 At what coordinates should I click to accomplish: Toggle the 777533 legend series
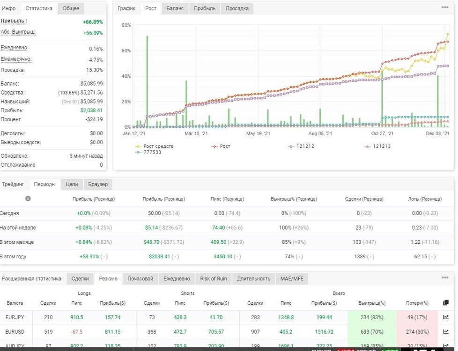coord(148,152)
